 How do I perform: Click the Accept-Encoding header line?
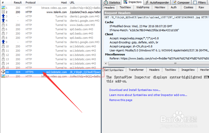(134, 42)
